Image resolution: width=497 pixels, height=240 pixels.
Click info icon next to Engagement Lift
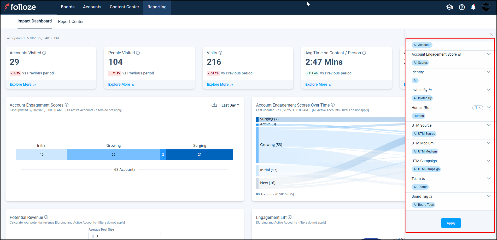(x=290, y=217)
